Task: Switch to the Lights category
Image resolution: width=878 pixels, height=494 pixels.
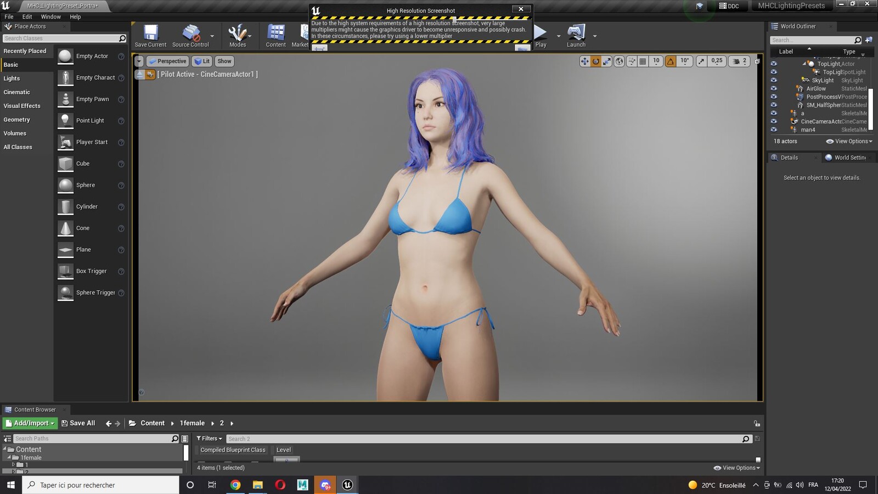Action: [12, 78]
